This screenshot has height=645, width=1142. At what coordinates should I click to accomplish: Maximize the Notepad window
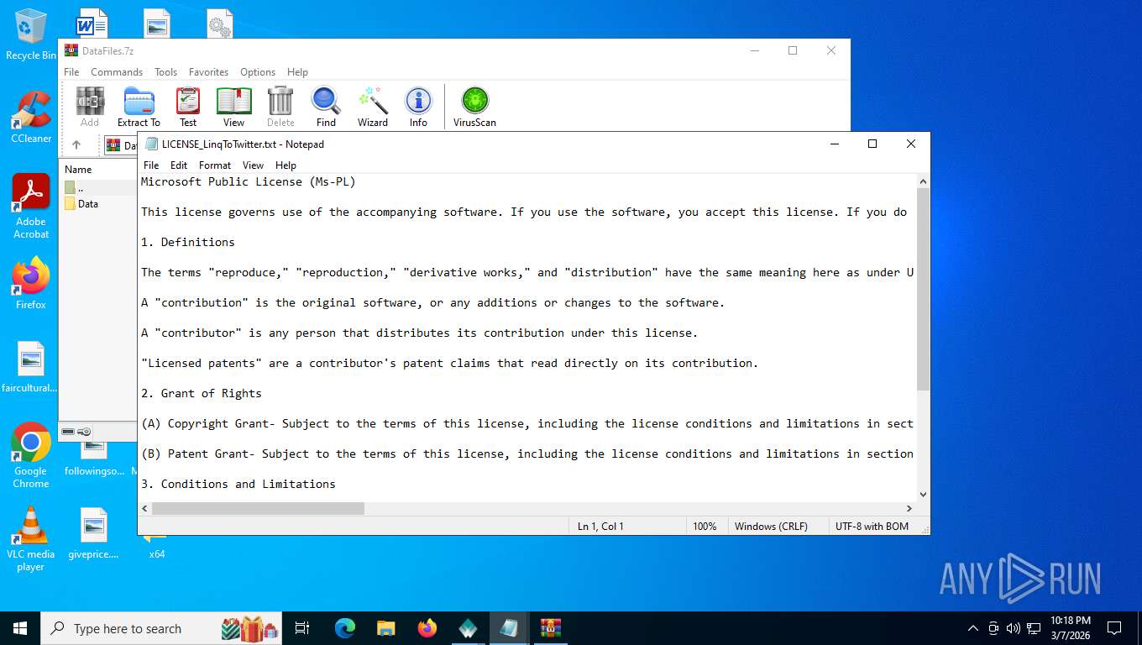(x=872, y=144)
